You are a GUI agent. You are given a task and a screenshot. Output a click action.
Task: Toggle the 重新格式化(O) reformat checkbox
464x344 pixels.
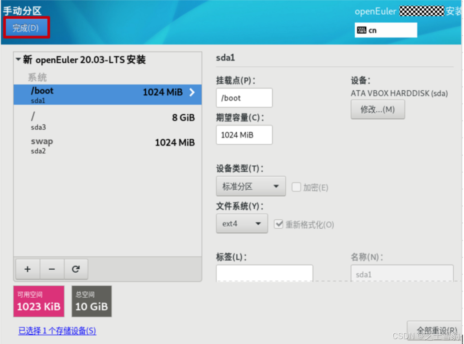click(279, 224)
